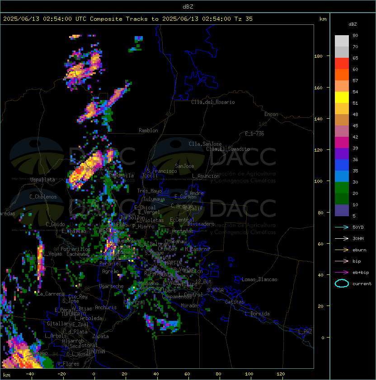
Task: Click the La_Carrera map label
Action: tap(51, 294)
